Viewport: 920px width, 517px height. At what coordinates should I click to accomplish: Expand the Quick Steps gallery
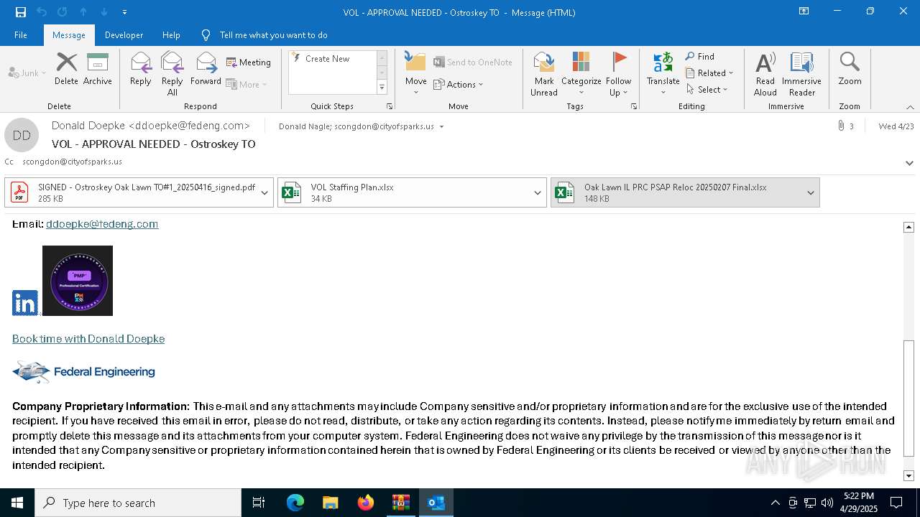382,88
